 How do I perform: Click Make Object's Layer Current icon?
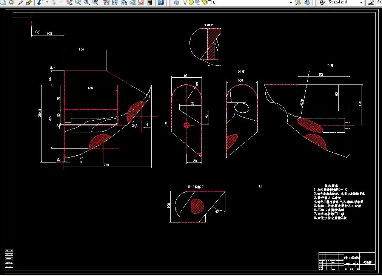pyautogui.click(x=298, y=2)
